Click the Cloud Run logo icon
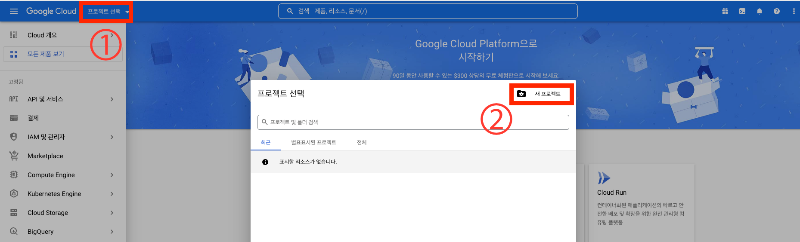Screen dimensions: 800x242 coord(604,178)
